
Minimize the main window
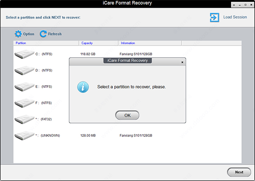pyautogui.click(x=240, y=5)
